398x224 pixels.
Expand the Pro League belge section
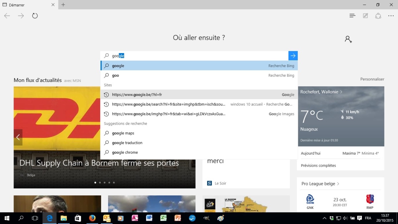320,184
